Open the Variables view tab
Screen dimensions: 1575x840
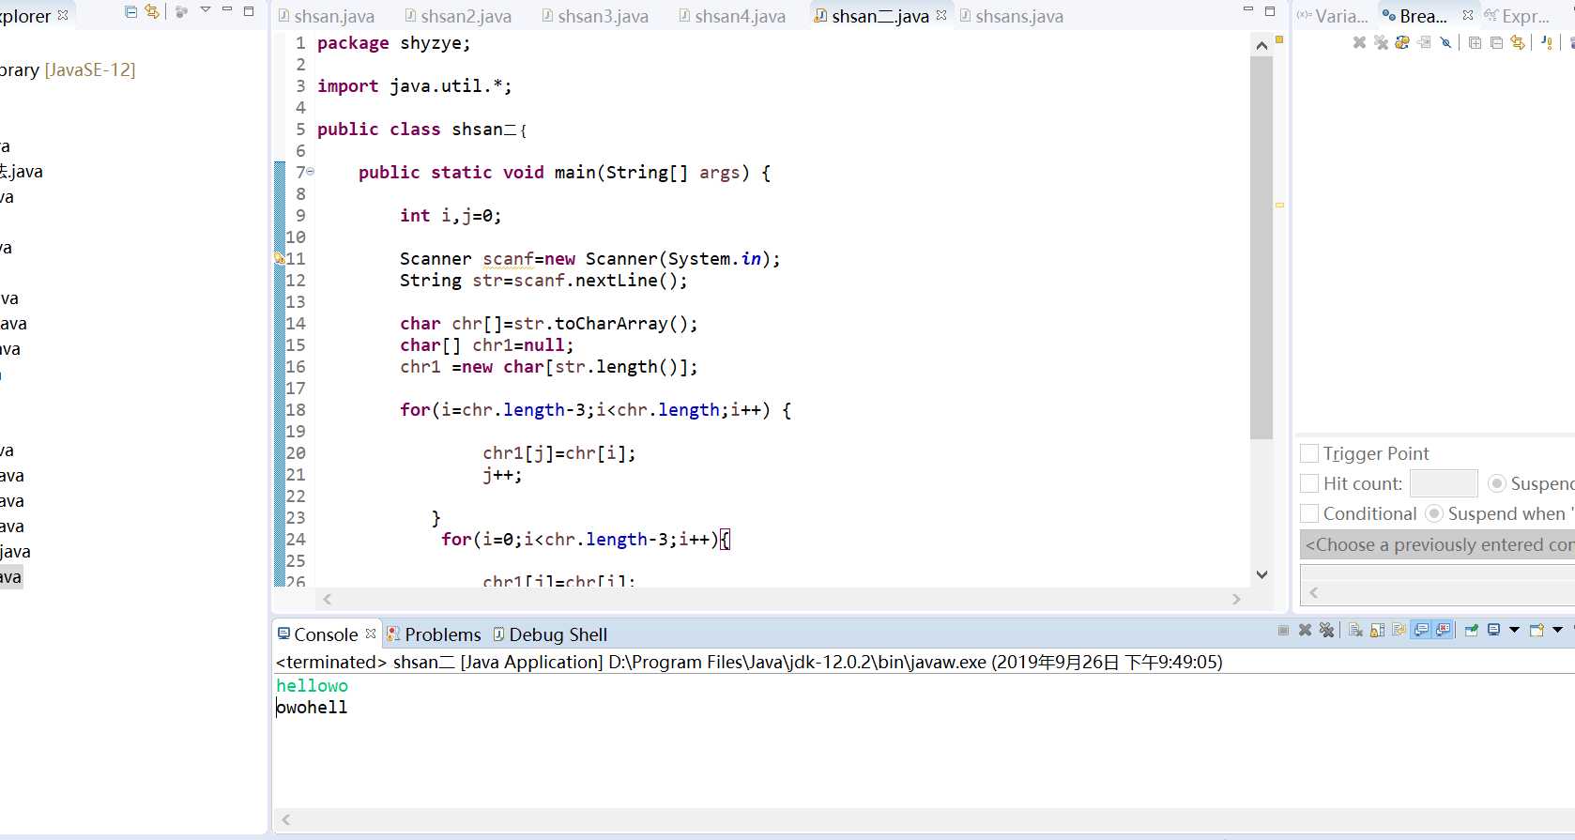click(1333, 16)
